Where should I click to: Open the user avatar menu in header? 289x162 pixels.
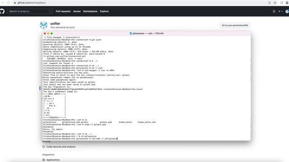point(287,11)
